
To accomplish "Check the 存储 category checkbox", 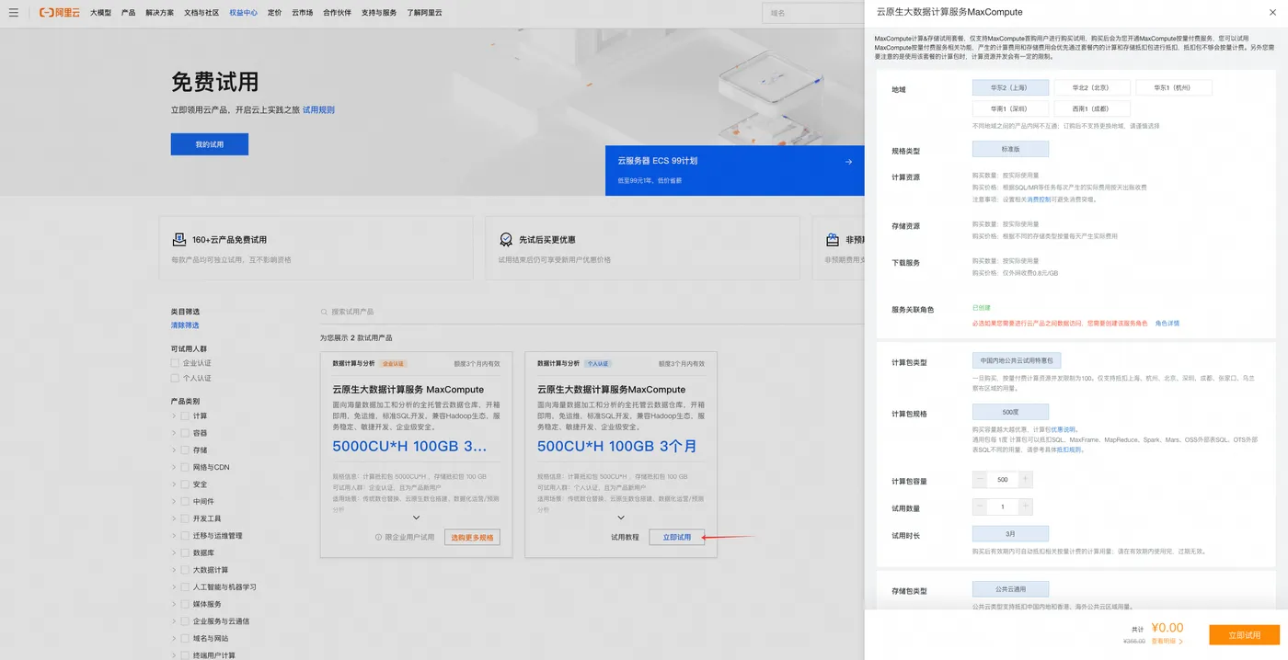I will click(x=186, y=450).
